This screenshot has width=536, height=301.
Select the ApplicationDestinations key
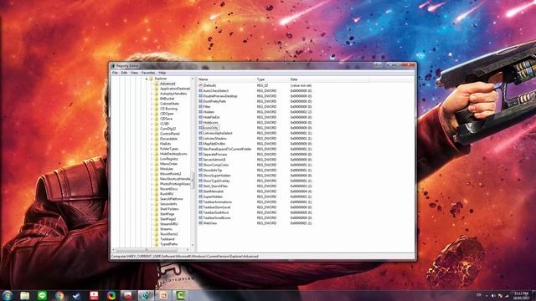click(175, 89)
